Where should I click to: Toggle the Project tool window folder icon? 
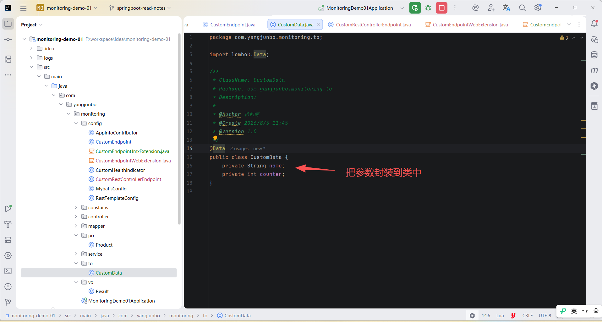tap(8, 24)
